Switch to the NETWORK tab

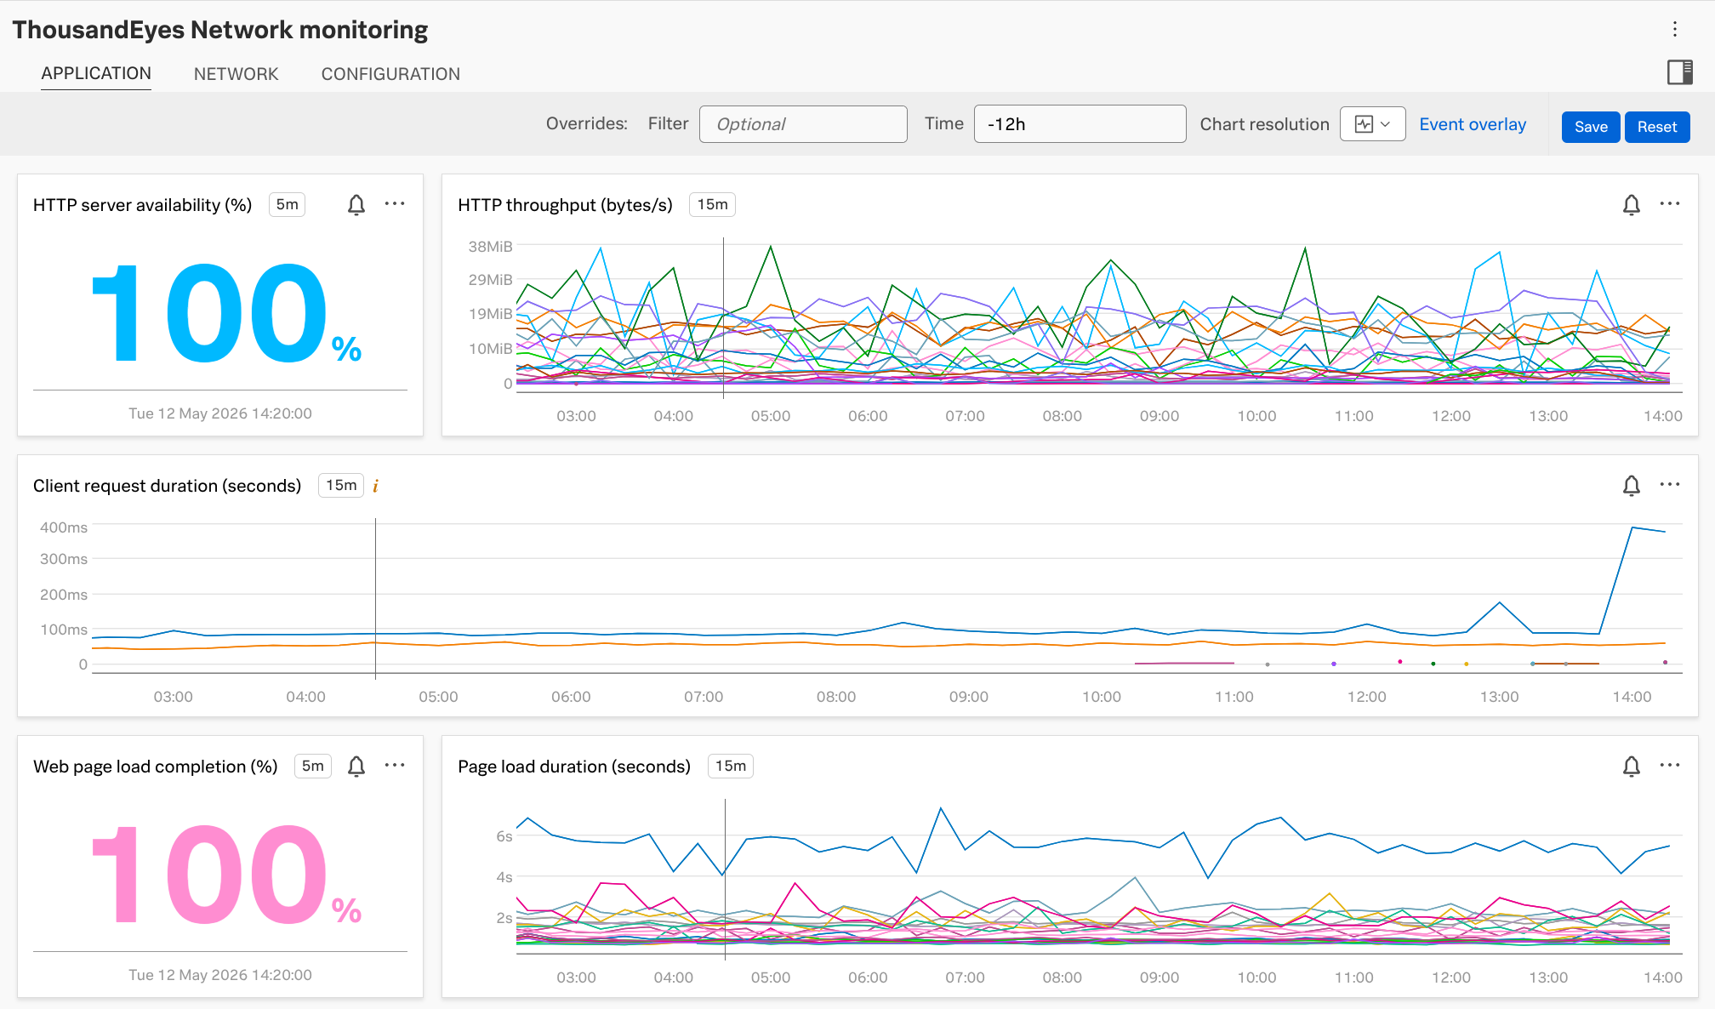click(236, 74)
